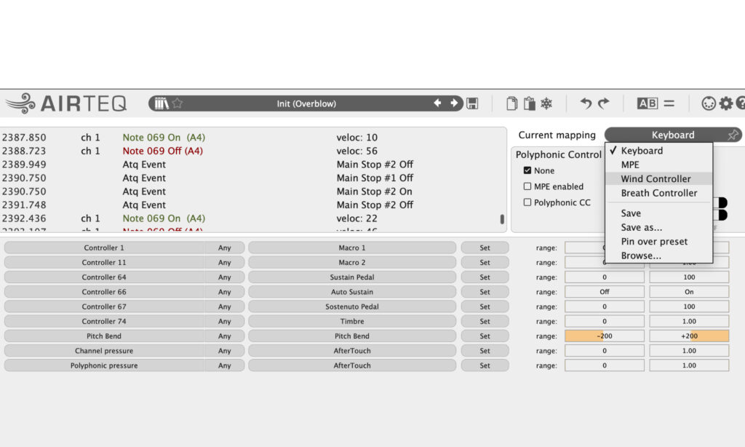This screenshot has width=745, height=447.
Task: Toggle the A/B comparison icon
Action: click(x=647, y=103)
